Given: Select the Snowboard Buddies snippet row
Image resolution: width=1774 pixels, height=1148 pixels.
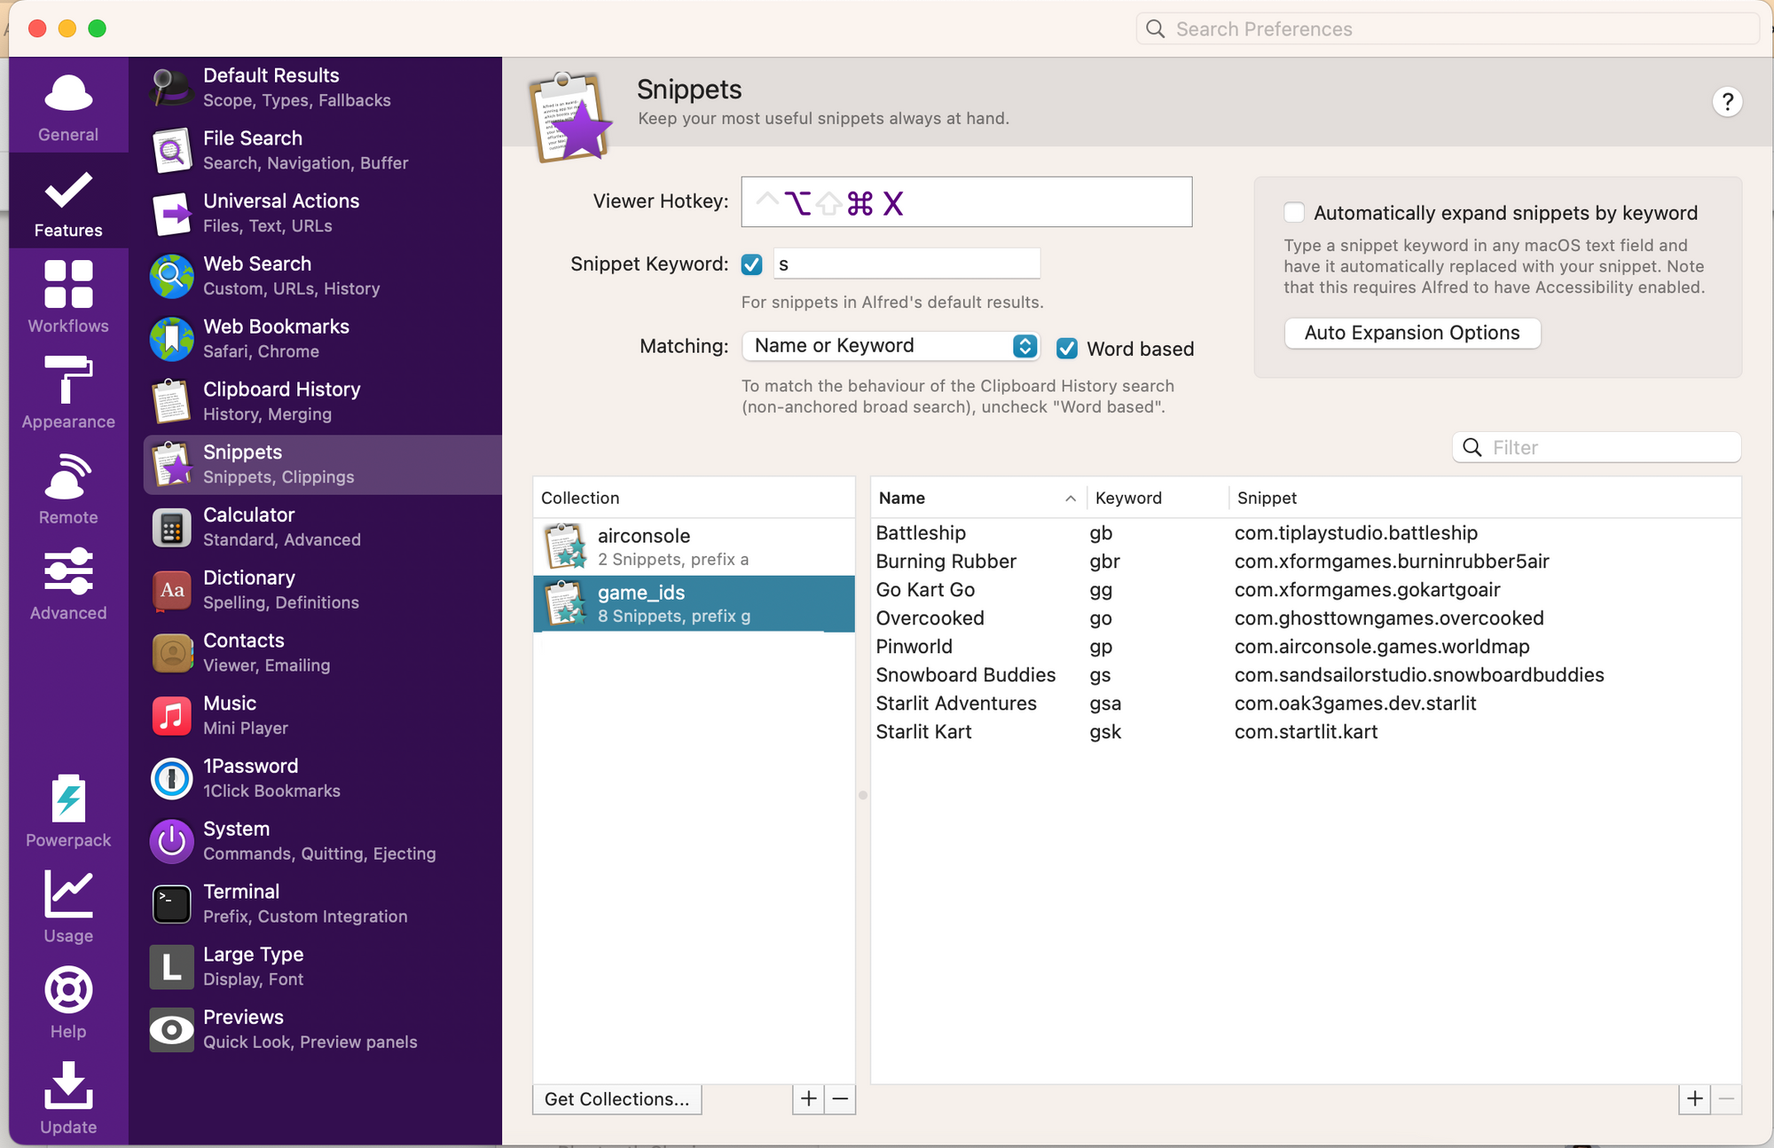Looking at the screenshot, I should [x=1306, y=675].
